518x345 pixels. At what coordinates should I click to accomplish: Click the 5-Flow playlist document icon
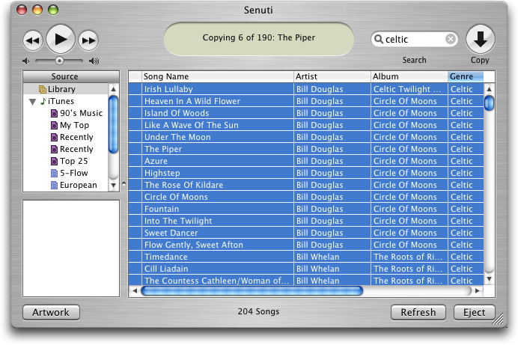coord(54,174)
